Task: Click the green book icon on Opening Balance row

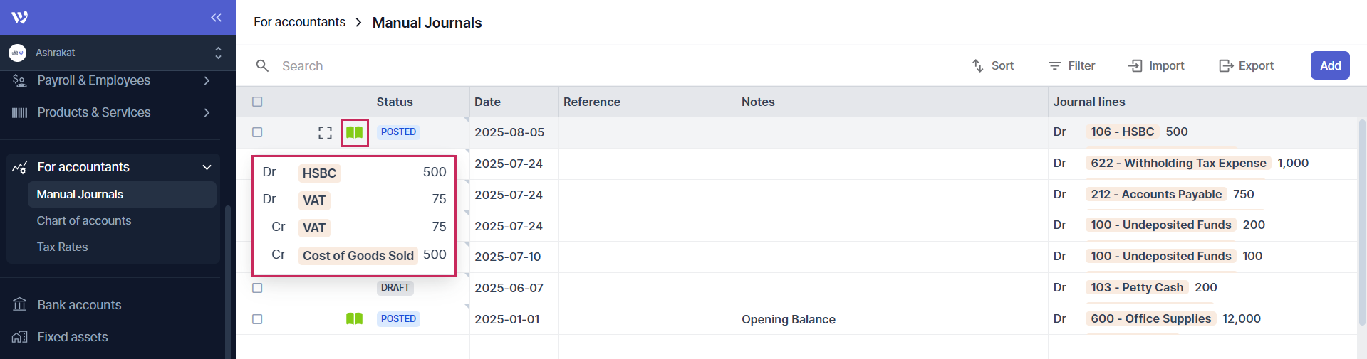Action: (354, 318)
